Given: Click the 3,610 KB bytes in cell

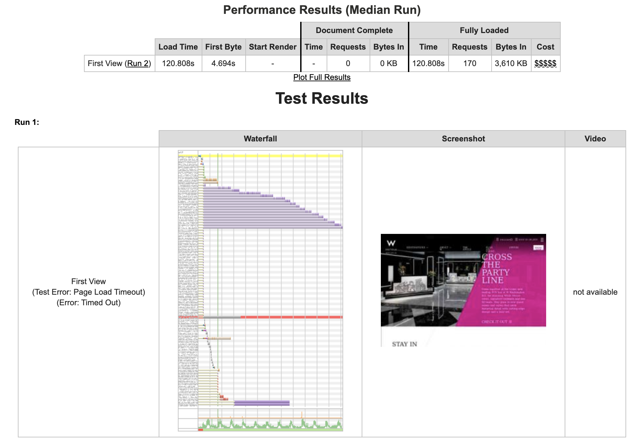Looking at the screenshot, I should click(x=511, y=63).
